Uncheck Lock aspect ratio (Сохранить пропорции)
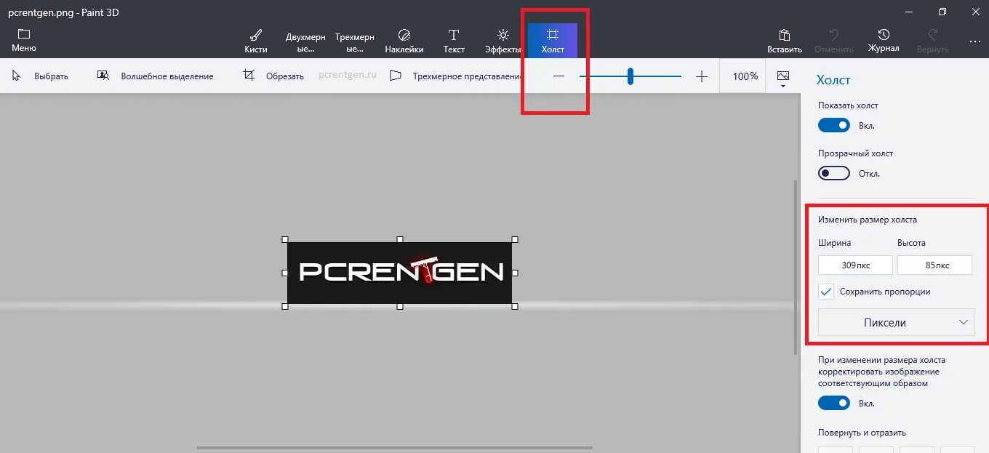This screenshot has height=453, width=989. 825,292
